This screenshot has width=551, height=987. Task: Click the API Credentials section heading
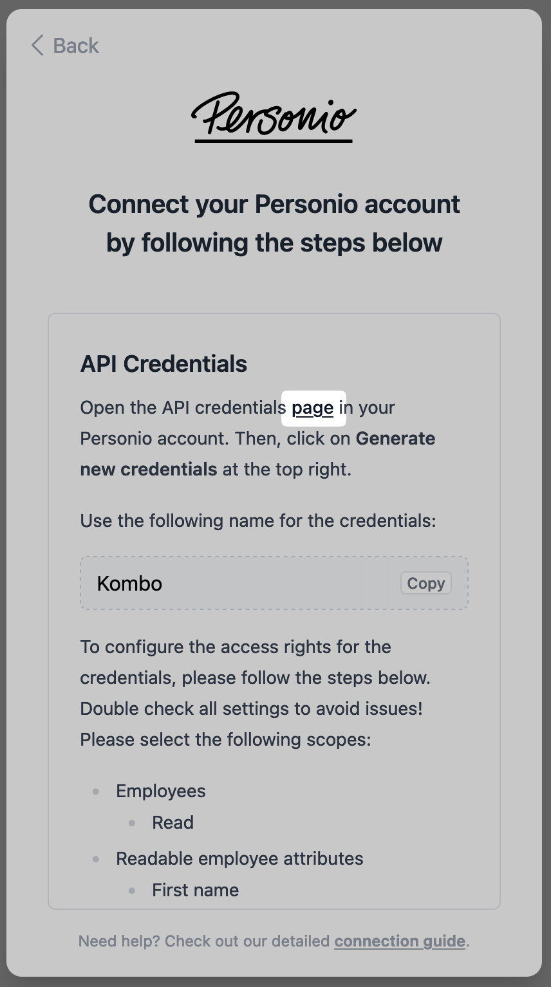point(163,364)
